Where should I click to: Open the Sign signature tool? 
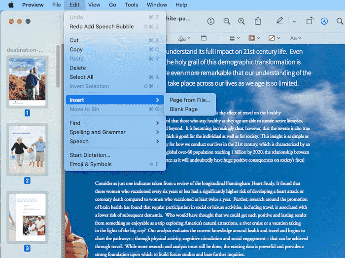point(184,38)
